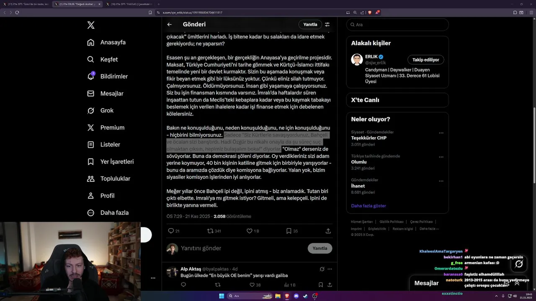Screen dimensions: 536x301
Task: Go to Anasayfa home page
Action: click(x=106, y=42)
